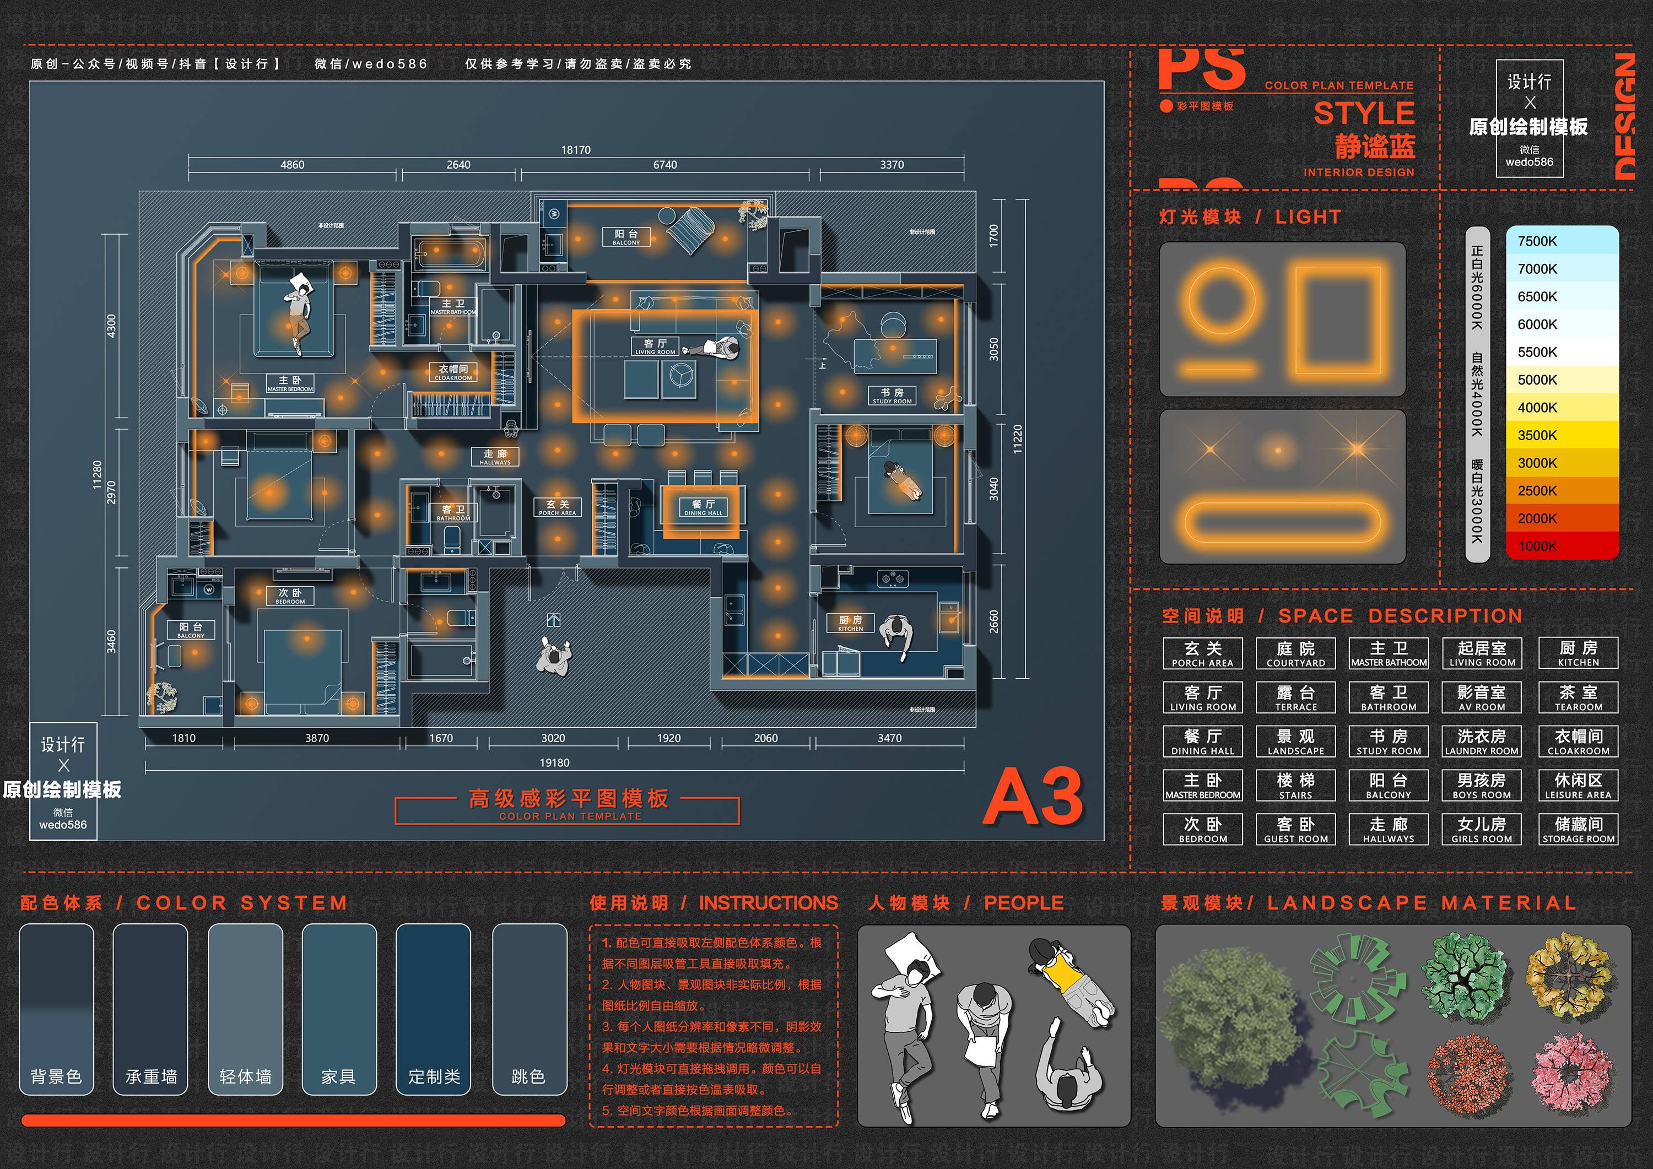Click the 餐厅 DINING HALL label in the floor plan
The width and height of the screenshot is (1653, 1169).
(x=703, y=508)
